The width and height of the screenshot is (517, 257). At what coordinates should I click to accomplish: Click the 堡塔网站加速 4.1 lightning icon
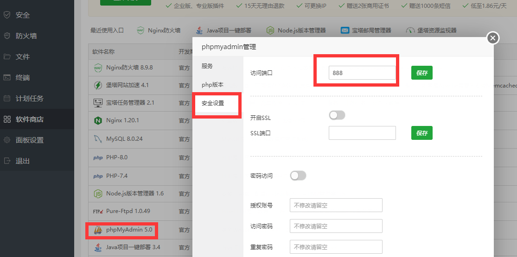pos(98,85)
